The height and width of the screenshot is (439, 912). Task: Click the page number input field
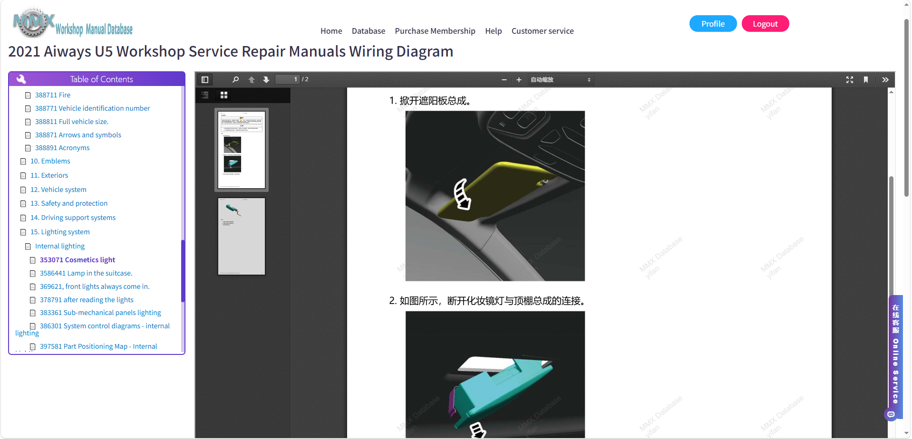[x=288, y=79]
